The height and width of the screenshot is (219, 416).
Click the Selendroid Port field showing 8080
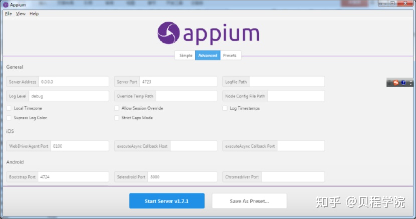point(182,177)
